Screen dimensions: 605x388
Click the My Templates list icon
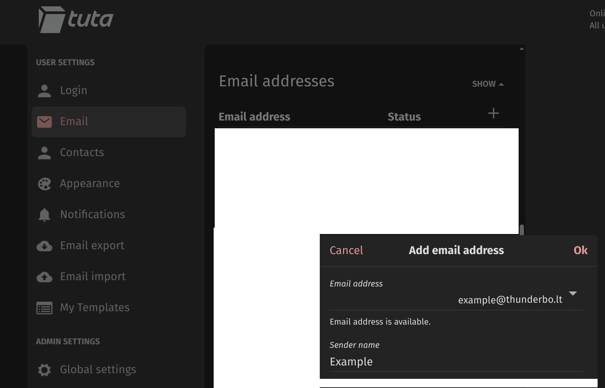pyautogui.click(x=44, y=308)
